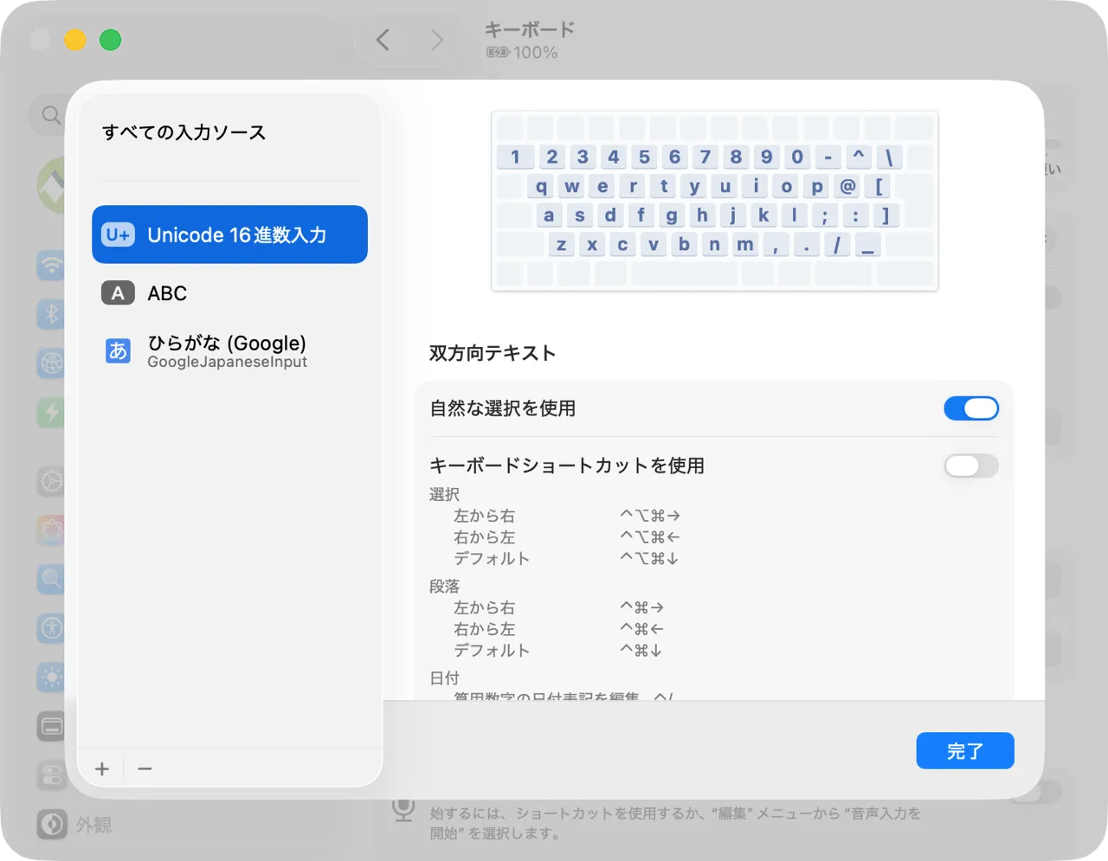Click the search icon in the sidebar
The width and height of the screenshot is (1108, 861).
point(50,114)
